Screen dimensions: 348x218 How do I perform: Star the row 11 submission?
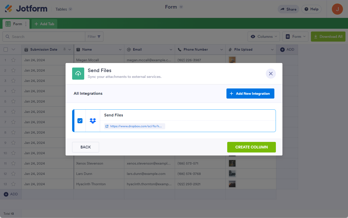pyautogui.click(x=13, y=163)
